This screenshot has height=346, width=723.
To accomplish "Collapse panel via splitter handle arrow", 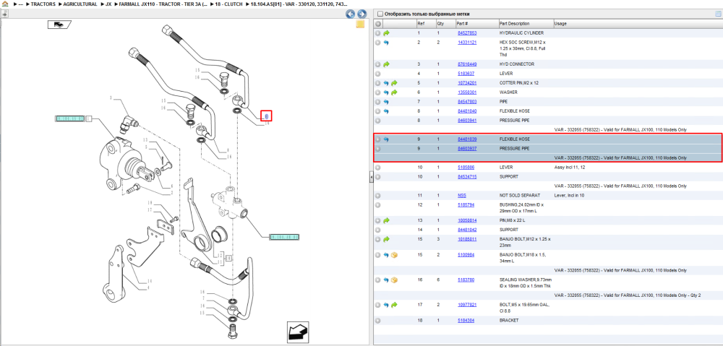I will [x=371, y=176].
